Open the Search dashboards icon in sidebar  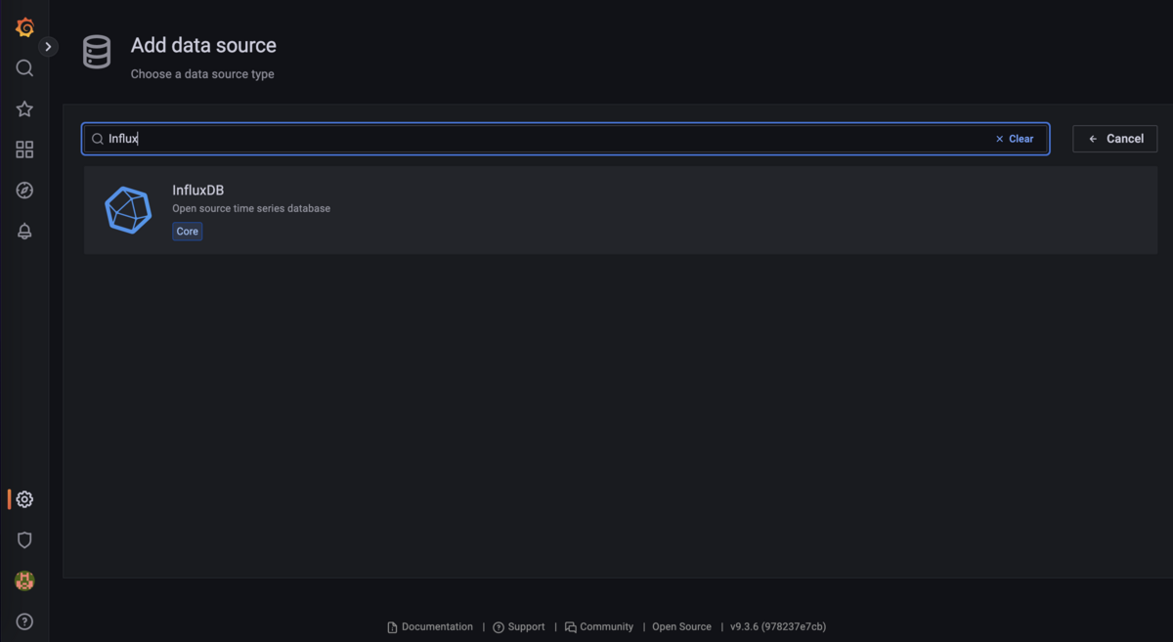tap(24, 67)
